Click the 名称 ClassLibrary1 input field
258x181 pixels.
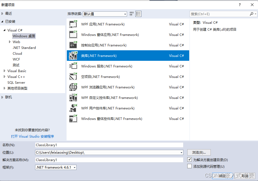(109, 145)
